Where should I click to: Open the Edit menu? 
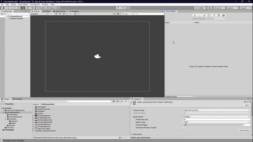click(x=7, y=4)
